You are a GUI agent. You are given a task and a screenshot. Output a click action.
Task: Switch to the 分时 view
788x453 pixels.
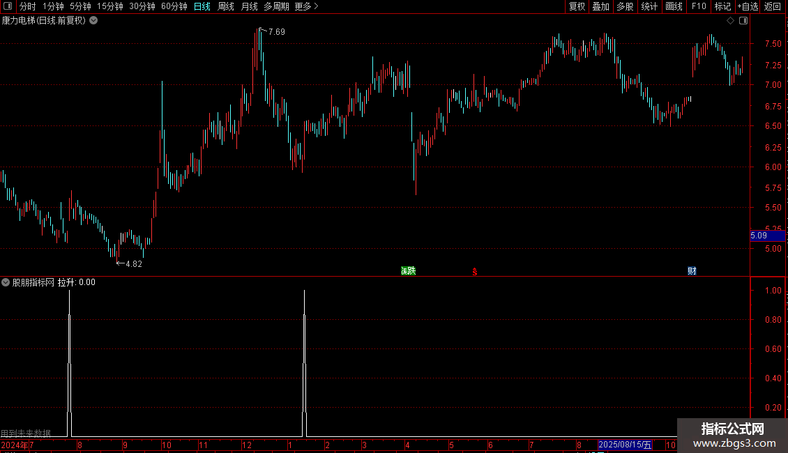click(28, 6)
